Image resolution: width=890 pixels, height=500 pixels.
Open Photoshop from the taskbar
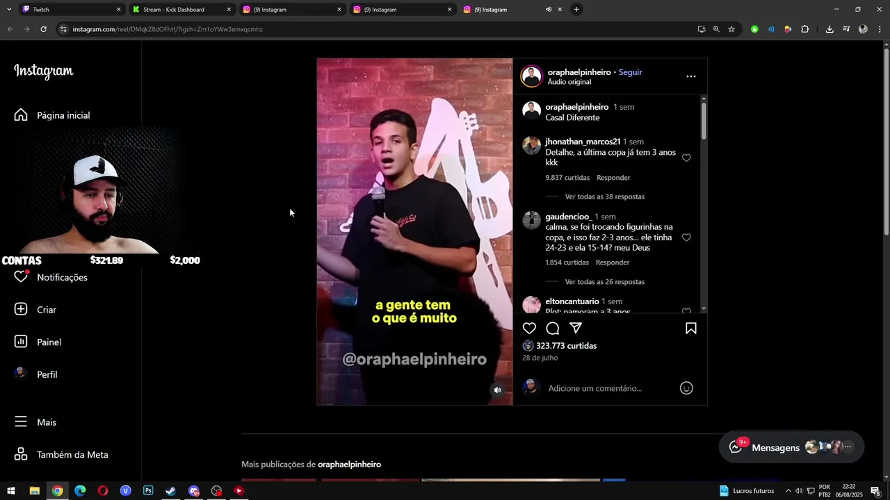[148, 491]
